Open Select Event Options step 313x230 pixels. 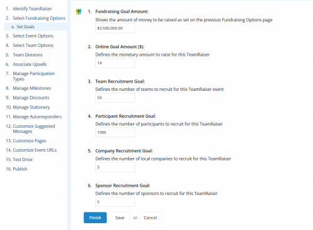click(33, 36)
